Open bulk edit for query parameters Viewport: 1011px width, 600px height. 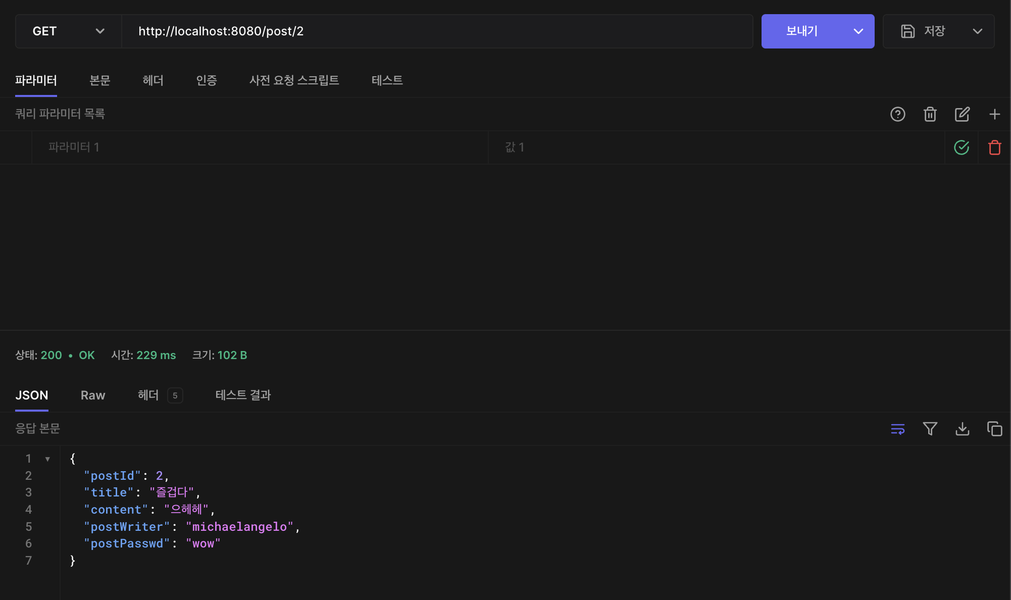coord(962,114)
